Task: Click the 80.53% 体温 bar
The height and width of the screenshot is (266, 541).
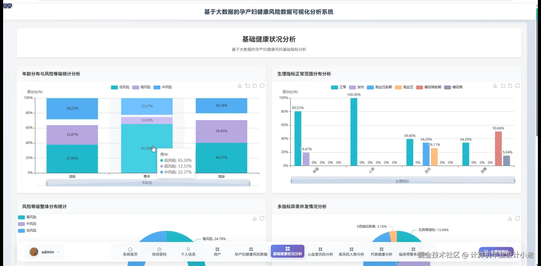Action: [298, 139]
